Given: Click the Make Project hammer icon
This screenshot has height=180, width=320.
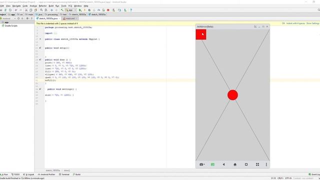Looking at the screenshot, I should [x=62, y=10].
